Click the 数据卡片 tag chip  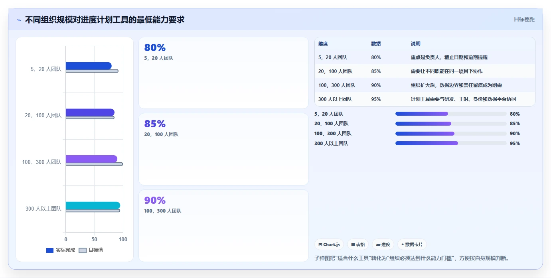point(412,244)
